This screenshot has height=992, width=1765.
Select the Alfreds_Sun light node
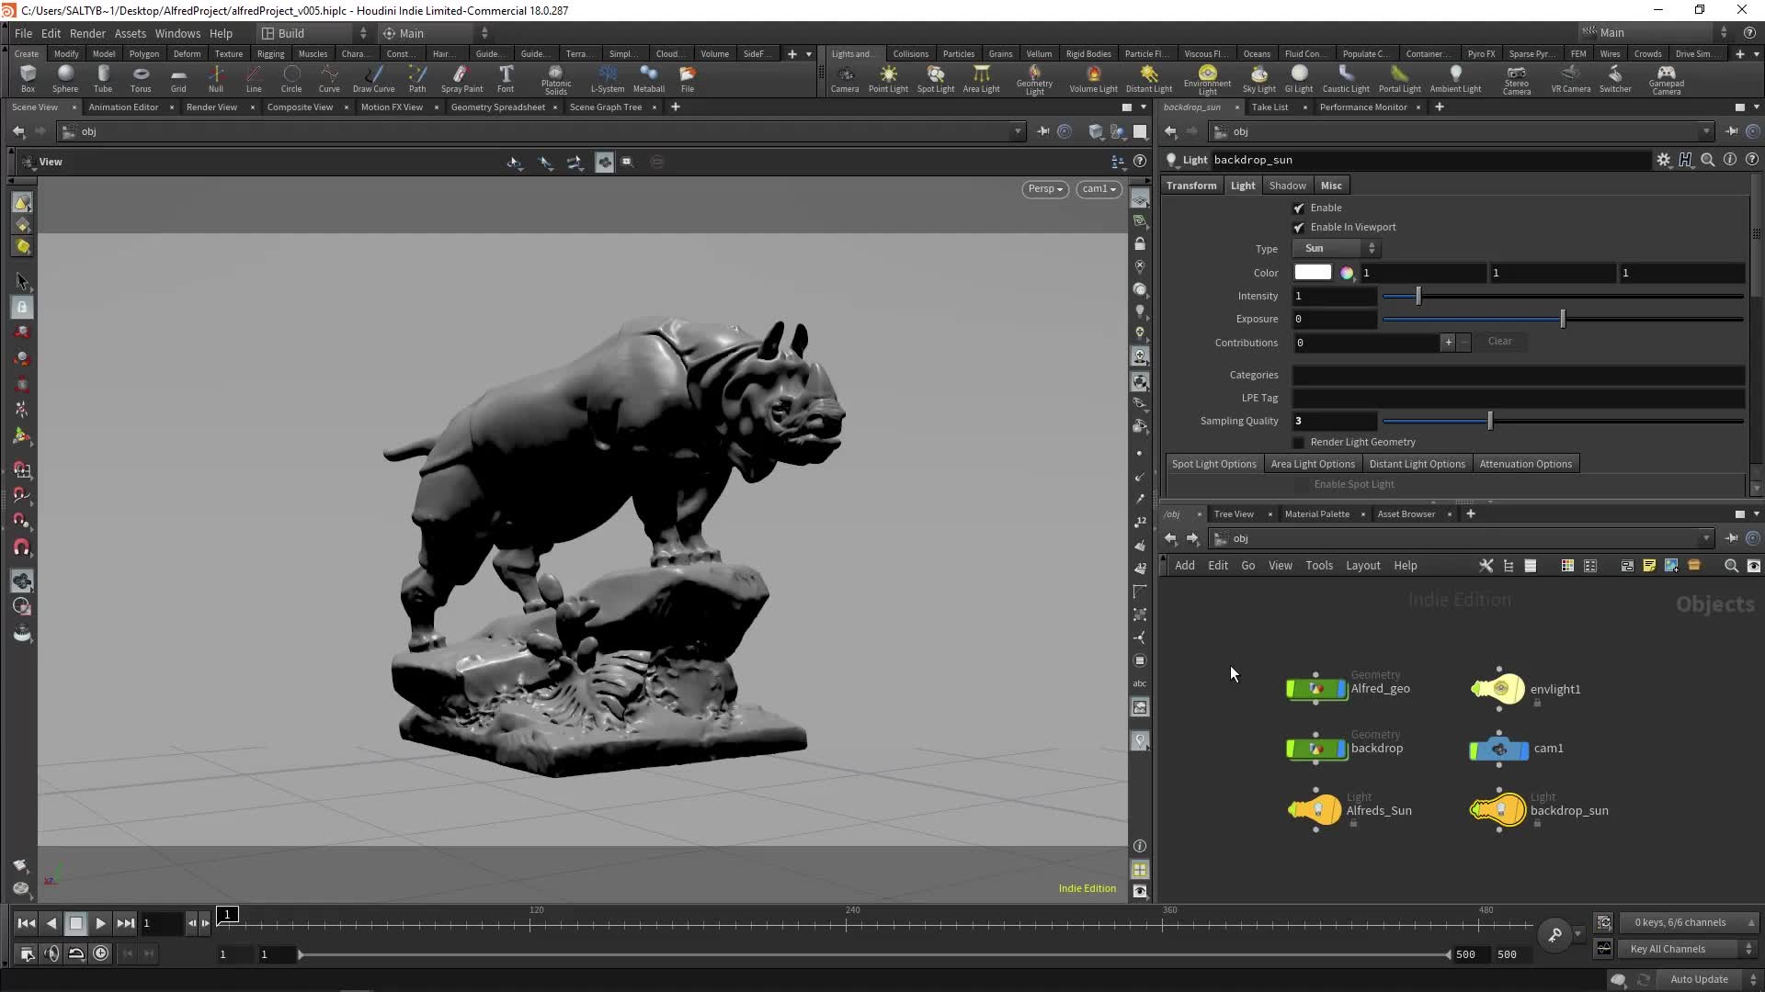pos(1315,810)
